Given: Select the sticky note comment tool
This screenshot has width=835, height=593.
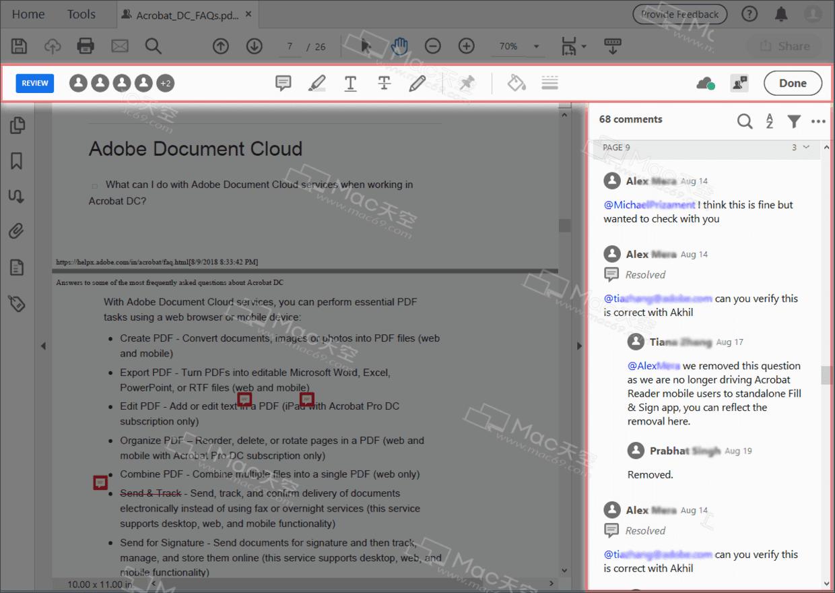Looking at the screenshot, I should pos(283,83).
